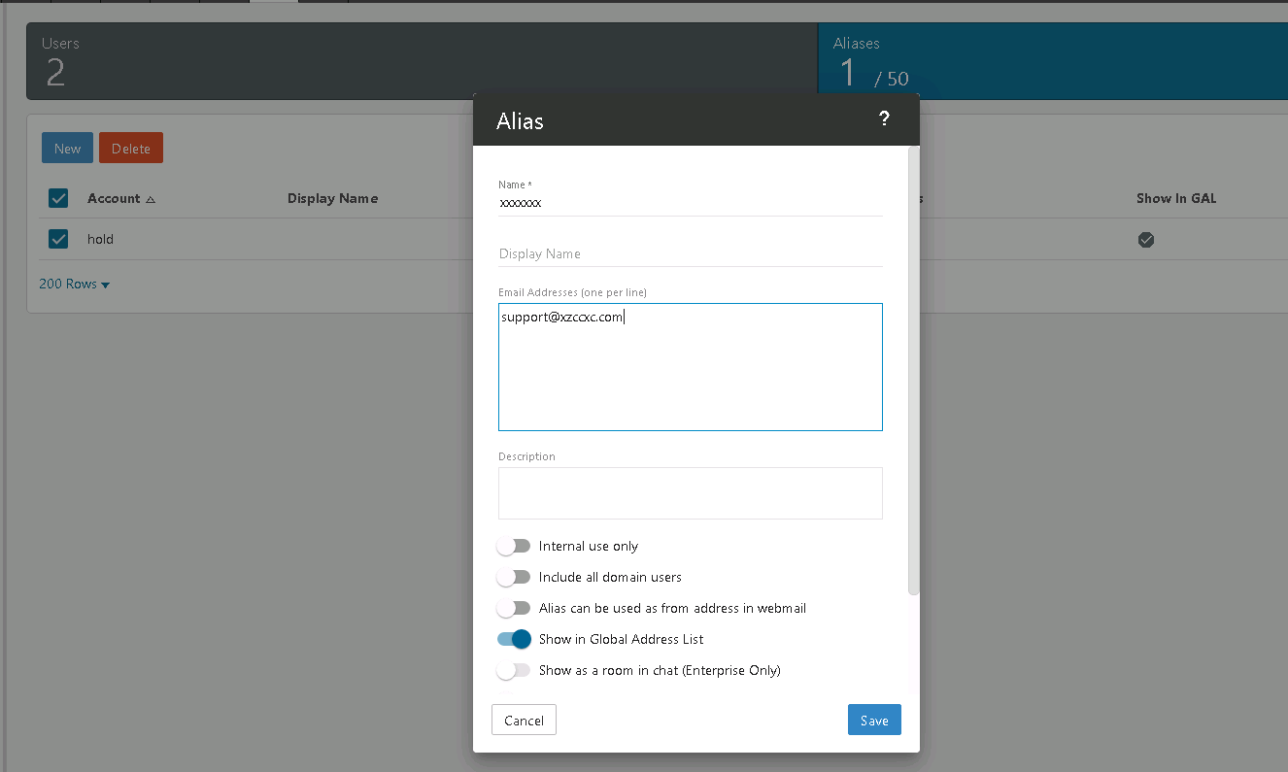Disable Show in Global Address List
The width and height of the screenshot is (1288, 772).
click(x=514, y=639)
